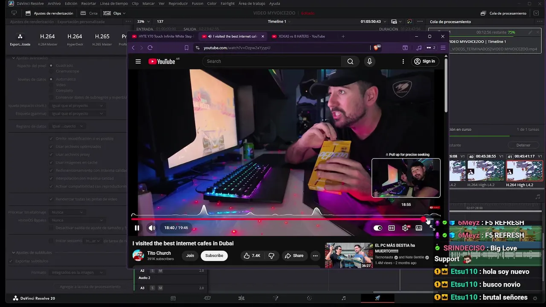546x307 pixels.
Task: Open browser main hamburger menu
Action: point(443,48)
